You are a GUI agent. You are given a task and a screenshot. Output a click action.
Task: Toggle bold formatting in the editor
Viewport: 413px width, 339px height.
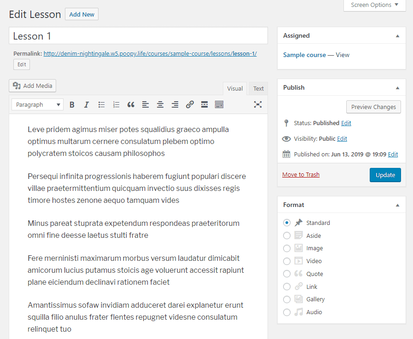pos(72,104)
